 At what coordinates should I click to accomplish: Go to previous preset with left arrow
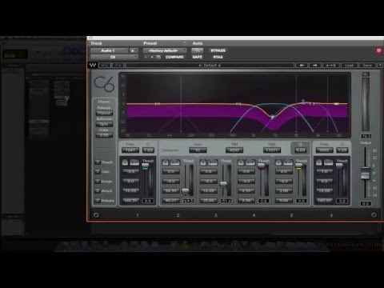point(302,65)
